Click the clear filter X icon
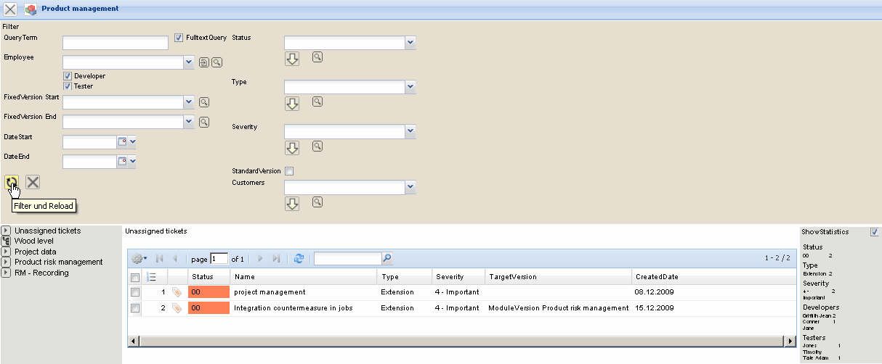The height and width of the screenshot is (364, 882). coord(33,182)
